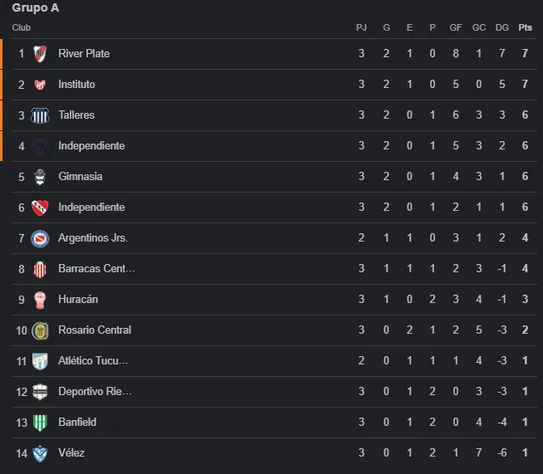Click the Deportivo Riestra crest

(x=40, y=392)
